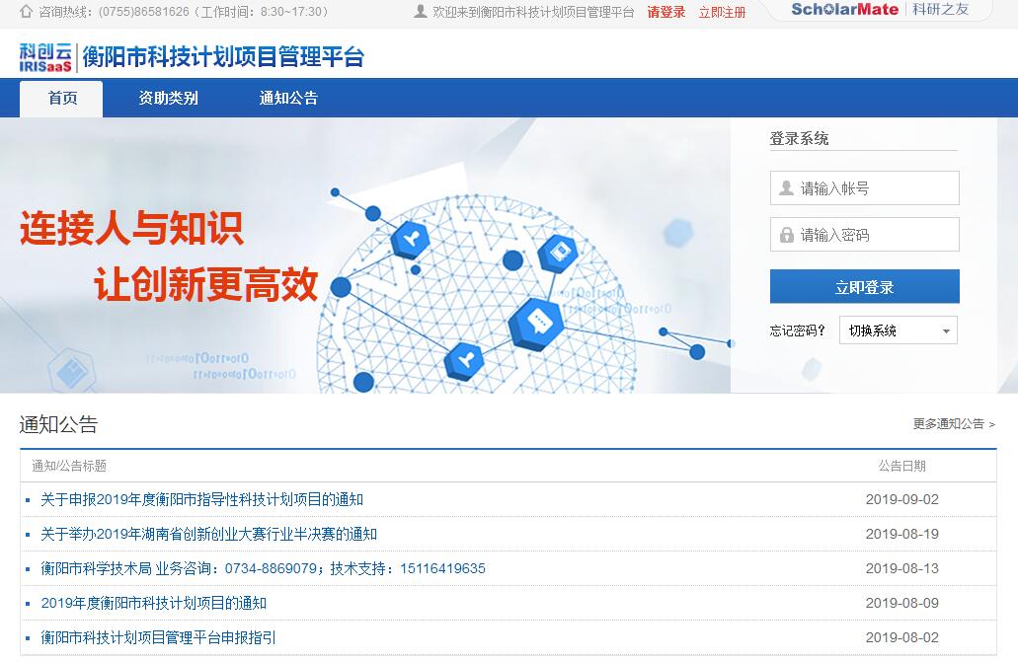Click the 公告日期 column header
The height and width of the screenshot is (662, 1018).
[x=901, y=466]
